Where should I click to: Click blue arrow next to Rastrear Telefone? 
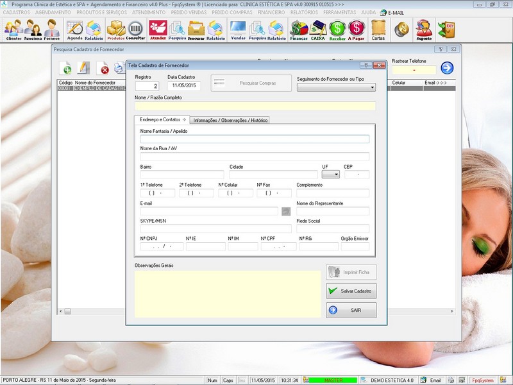447,68
